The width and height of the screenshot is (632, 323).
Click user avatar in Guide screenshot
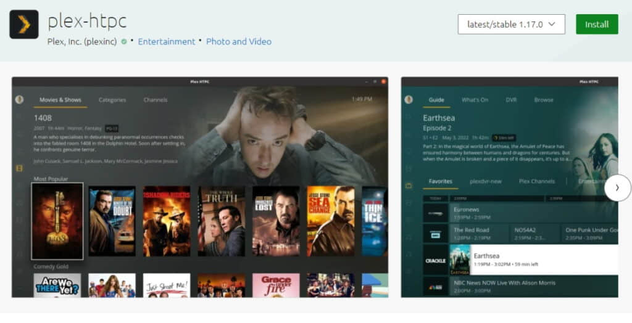pyautogui.click(x=409, y=99)
